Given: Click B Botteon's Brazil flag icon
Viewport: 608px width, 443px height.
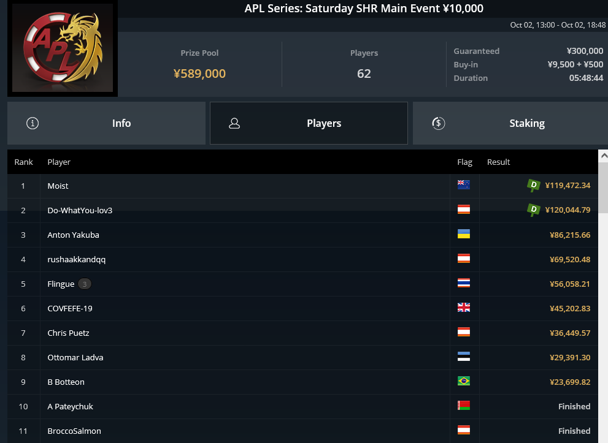Looking at the screenshot, I should (x=463, y=381).
